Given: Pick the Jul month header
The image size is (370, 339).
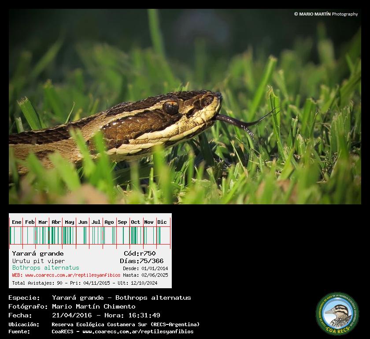Looking at the screenshot, I should pyautogui.click(x=96, y=222).
